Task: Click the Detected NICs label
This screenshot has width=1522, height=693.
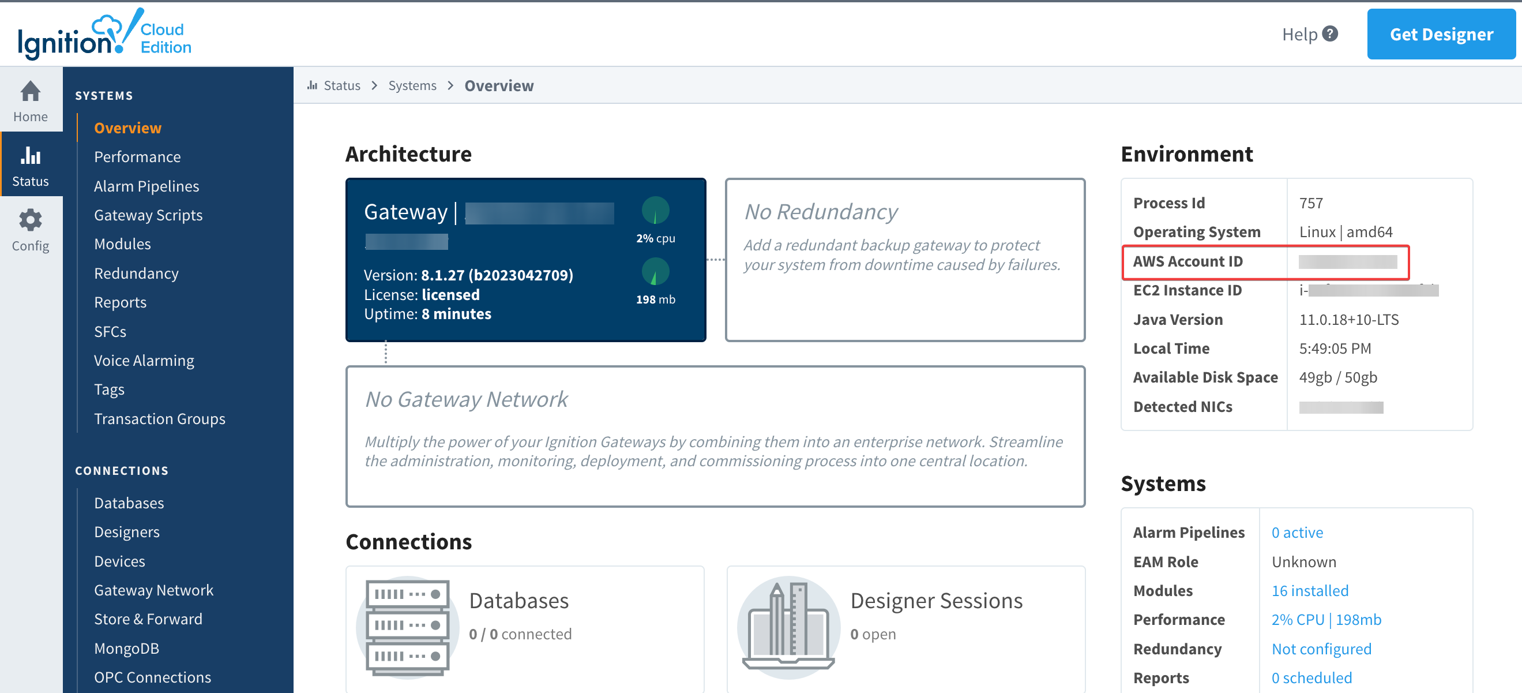Action: 1182,406
